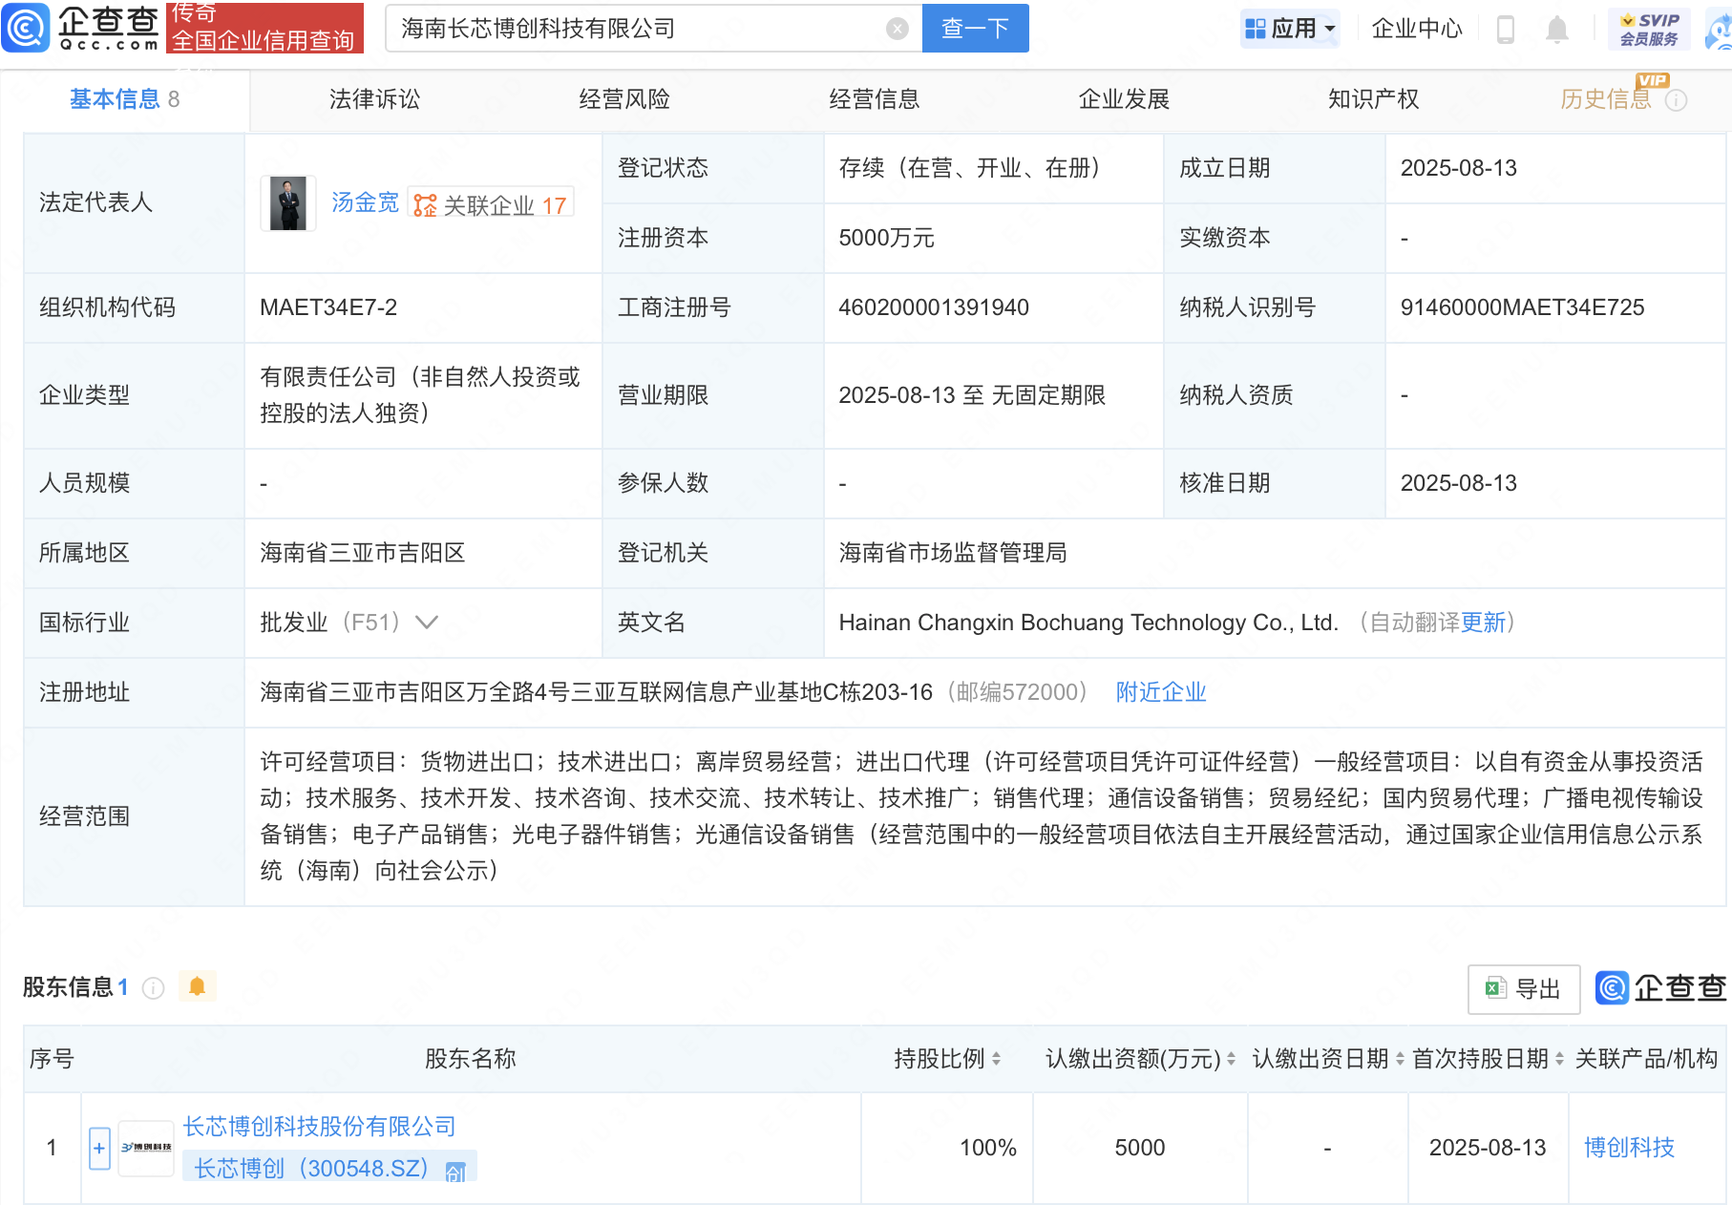Turn on shareholder info bell alert

click(198, 986)
